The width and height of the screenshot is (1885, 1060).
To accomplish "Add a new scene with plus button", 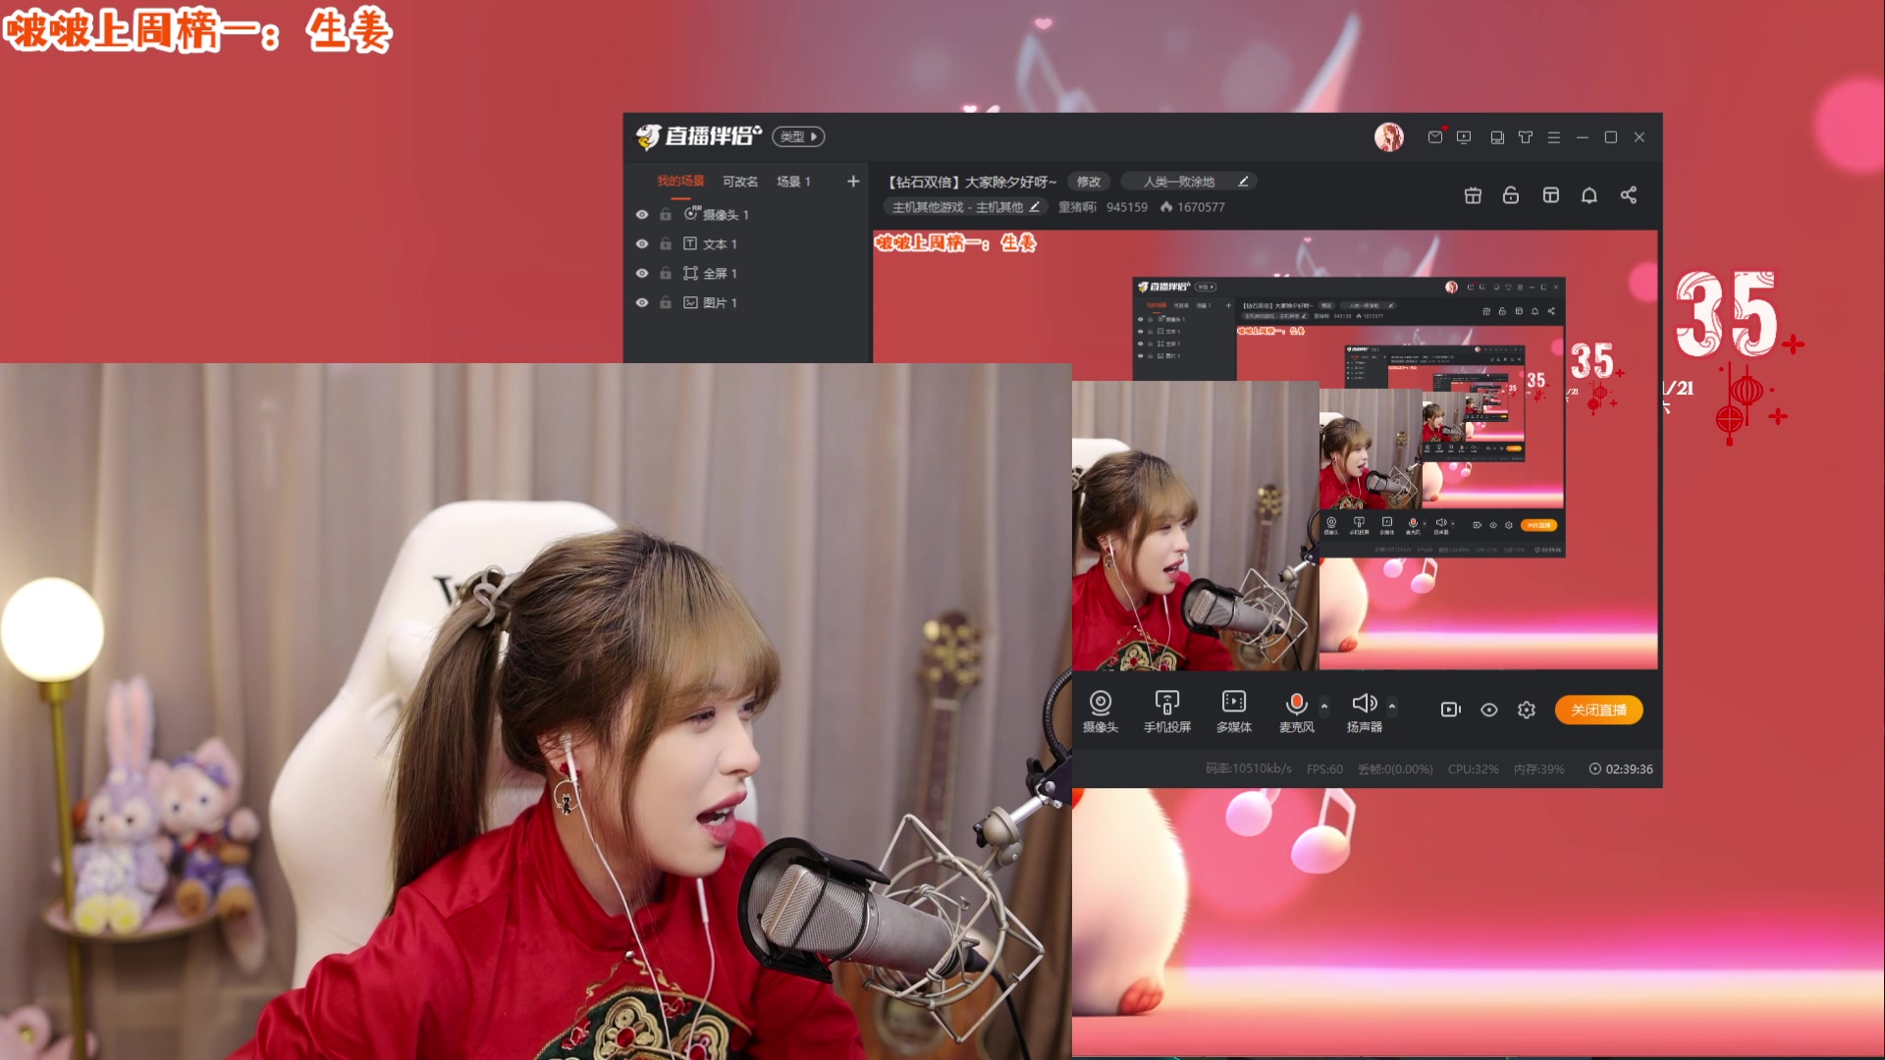I will tap(853, 182).
